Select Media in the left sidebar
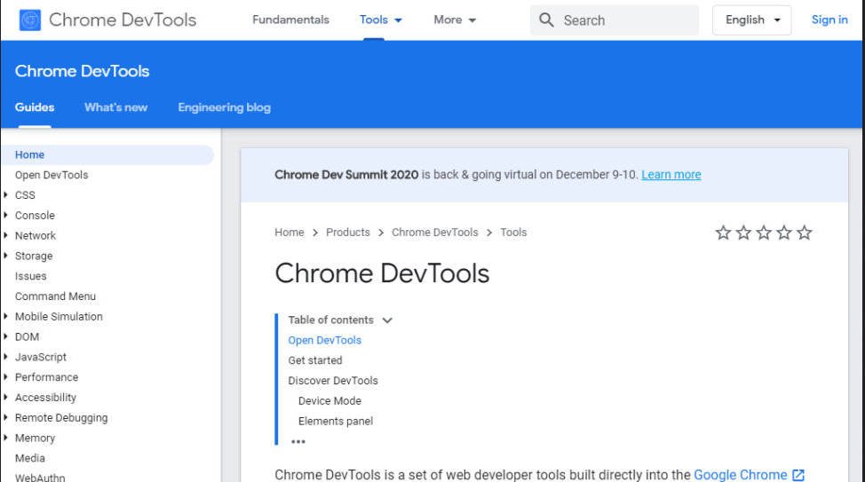865x482 pixels. [x=30, y=458]
